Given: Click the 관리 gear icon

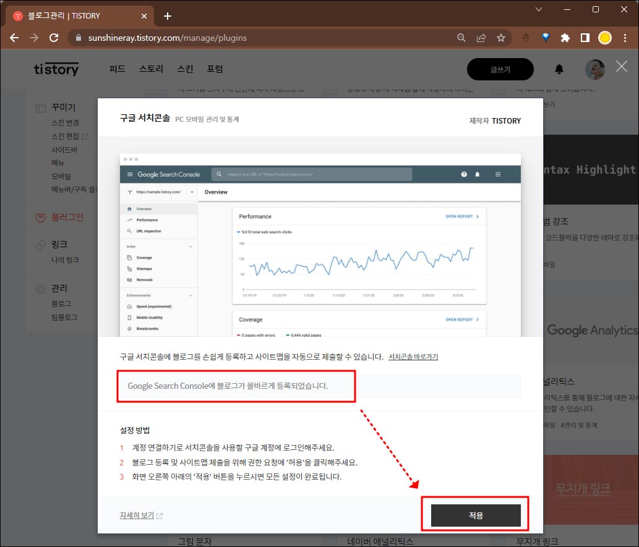Looking at the screenshot, I should pos(40,289).
